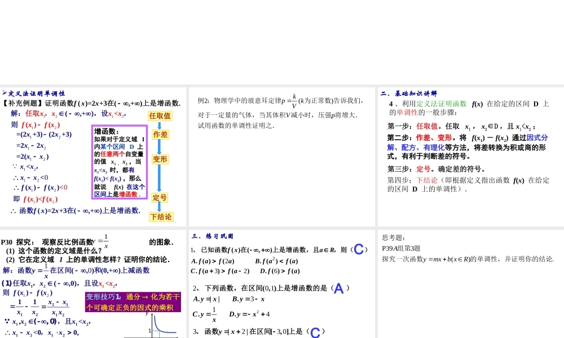Screen dimensions: 564x338
Task: Select circled answer A for question 2
Action: click(x=338, y=288)
